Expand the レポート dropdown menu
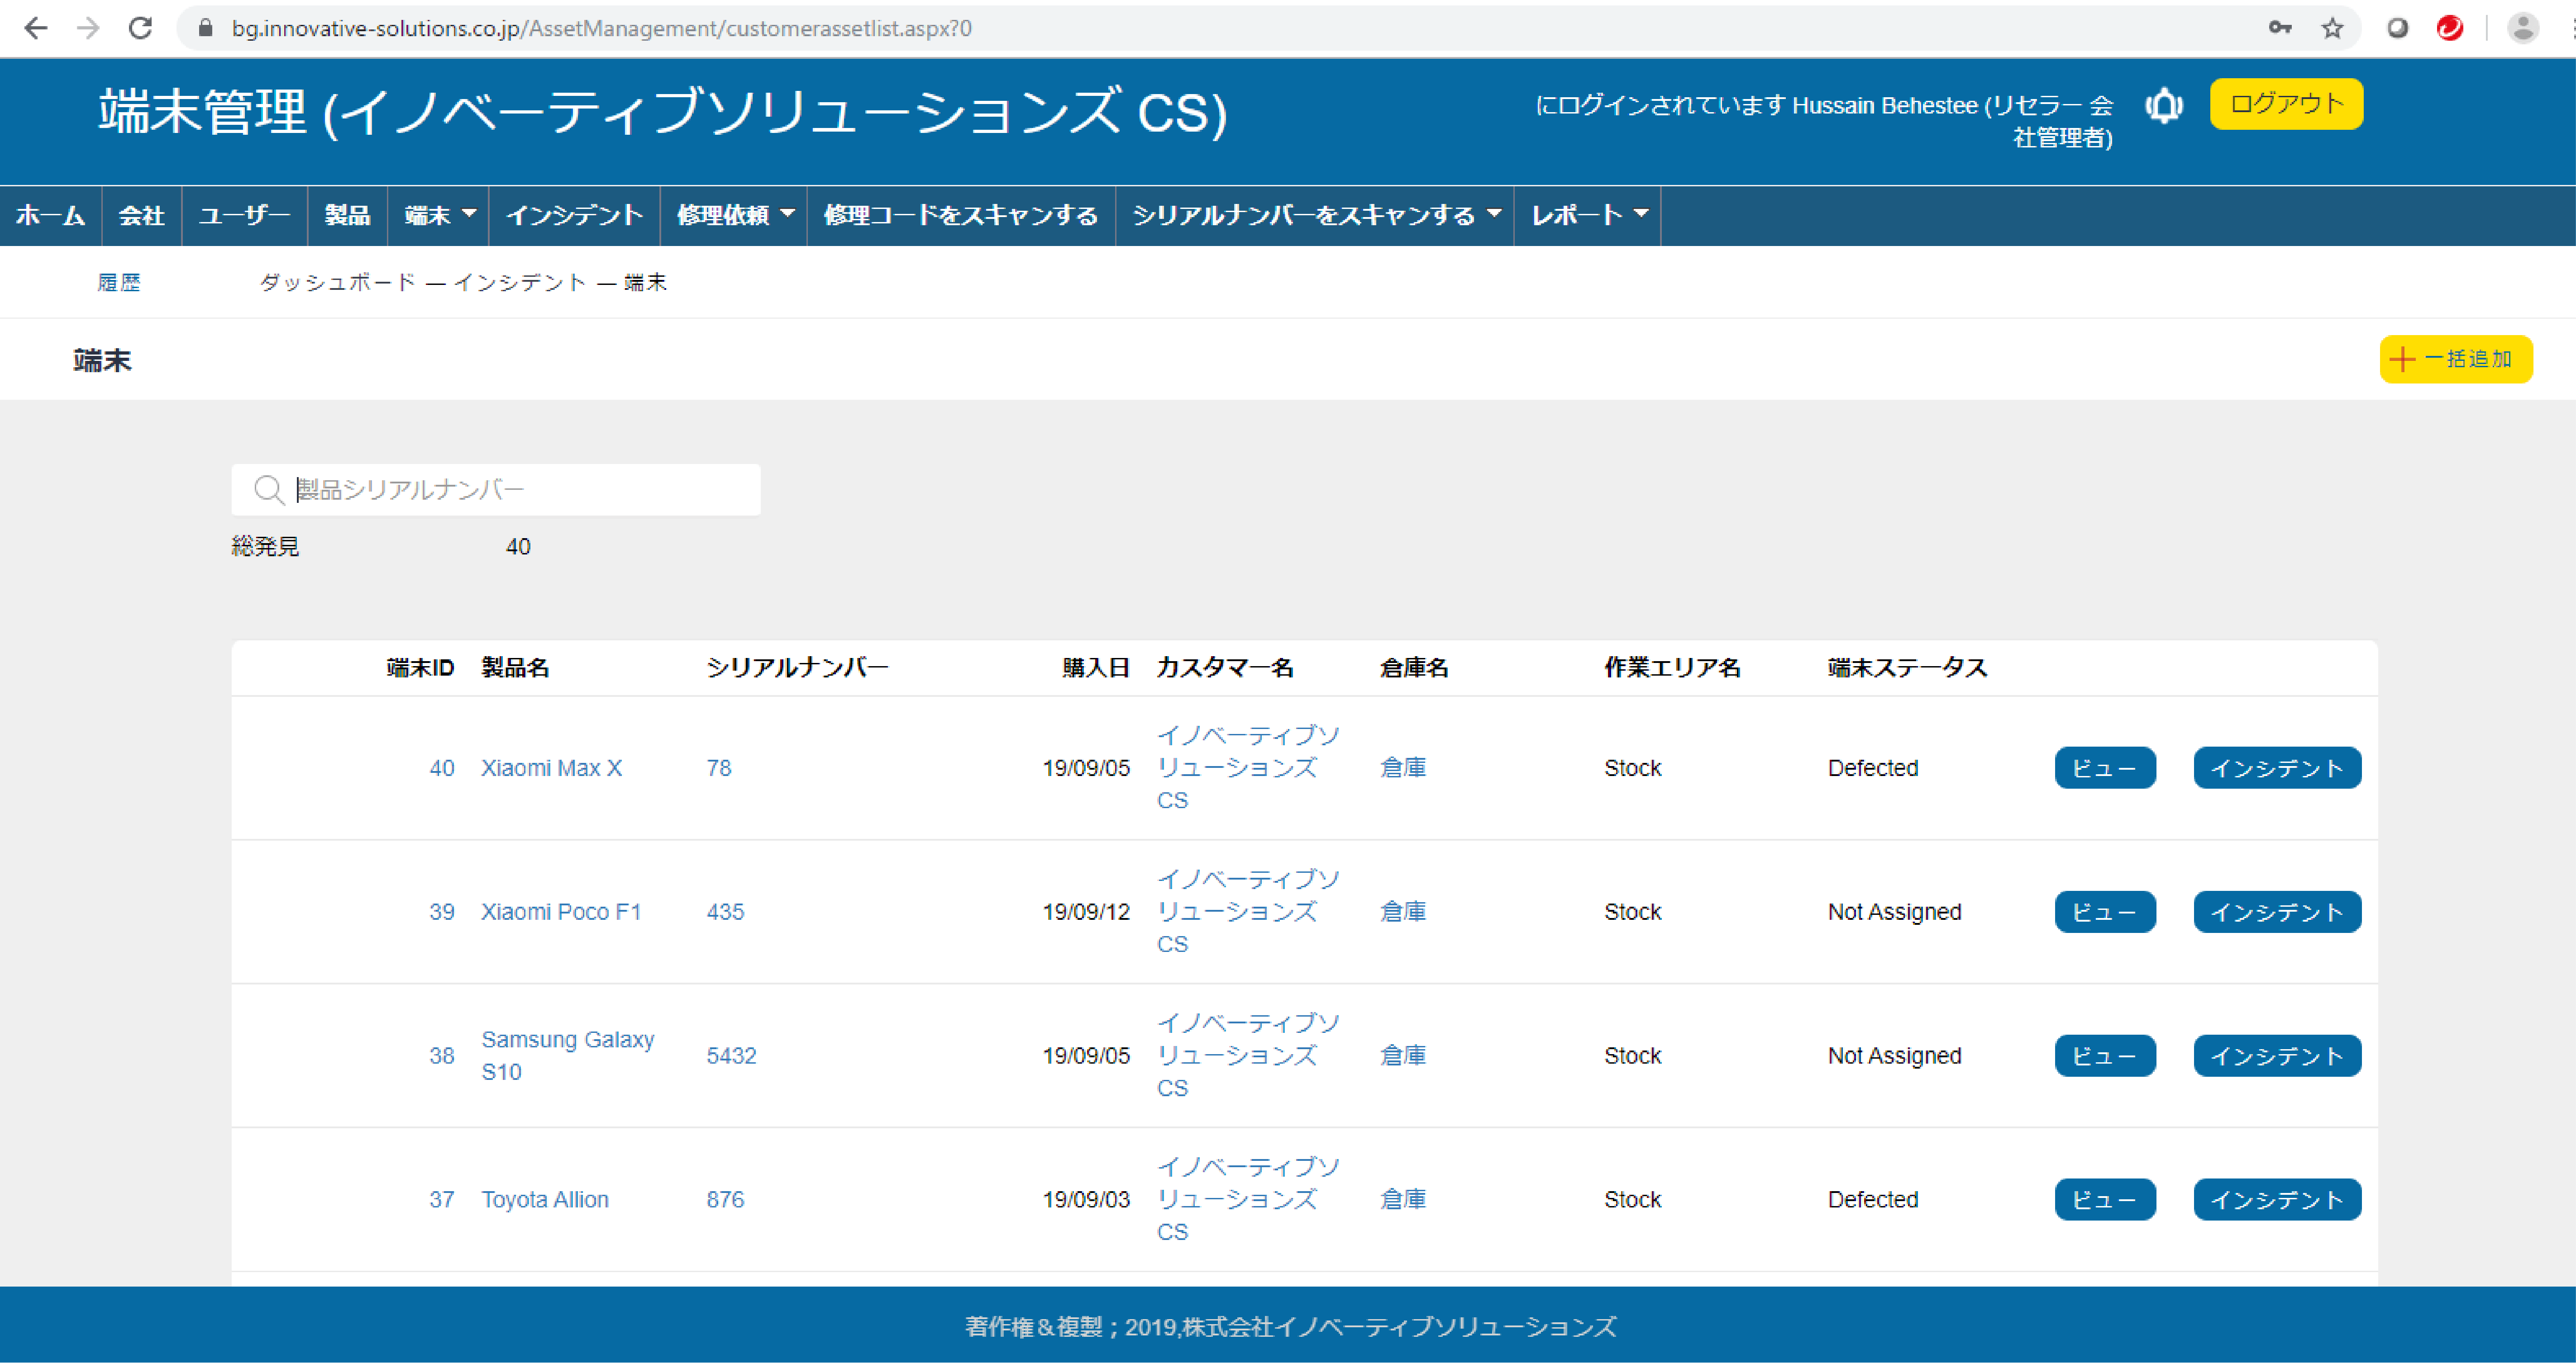 (1588, 216)
